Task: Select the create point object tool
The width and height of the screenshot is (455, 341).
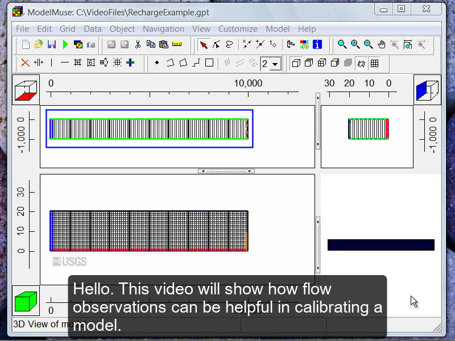Action: point(157,63)
